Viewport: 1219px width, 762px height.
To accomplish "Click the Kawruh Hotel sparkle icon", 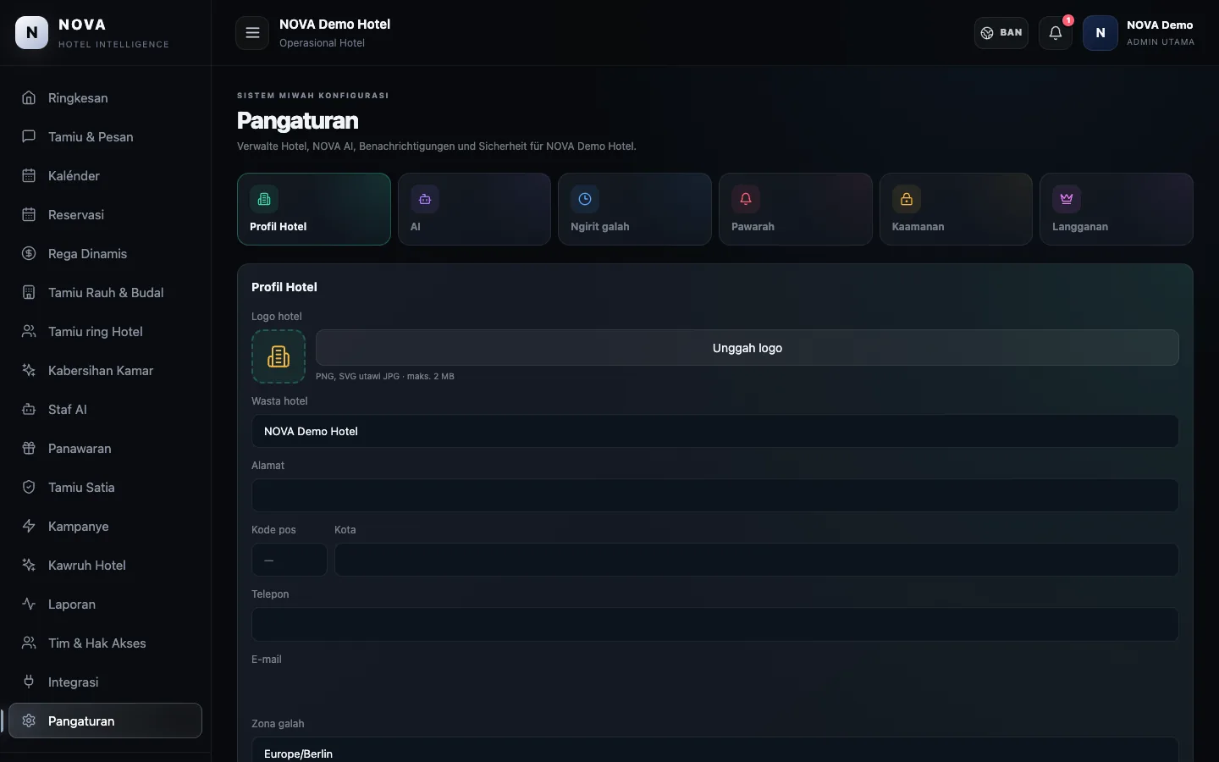I will coord(29,566).
